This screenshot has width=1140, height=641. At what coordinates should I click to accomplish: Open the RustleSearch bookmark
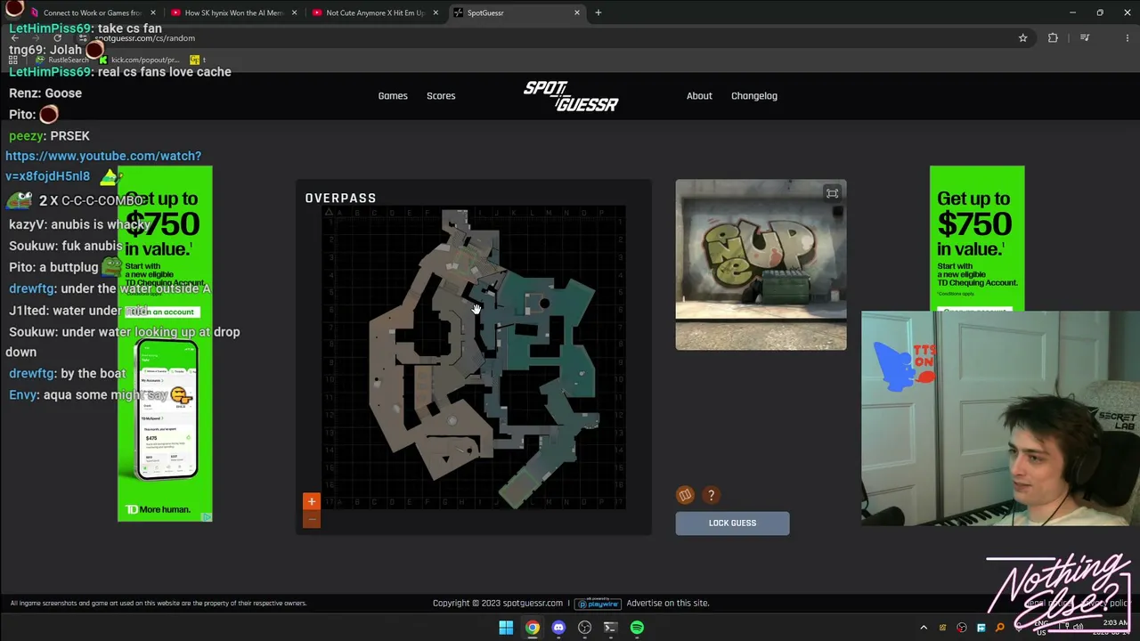(x=63, y=60)
